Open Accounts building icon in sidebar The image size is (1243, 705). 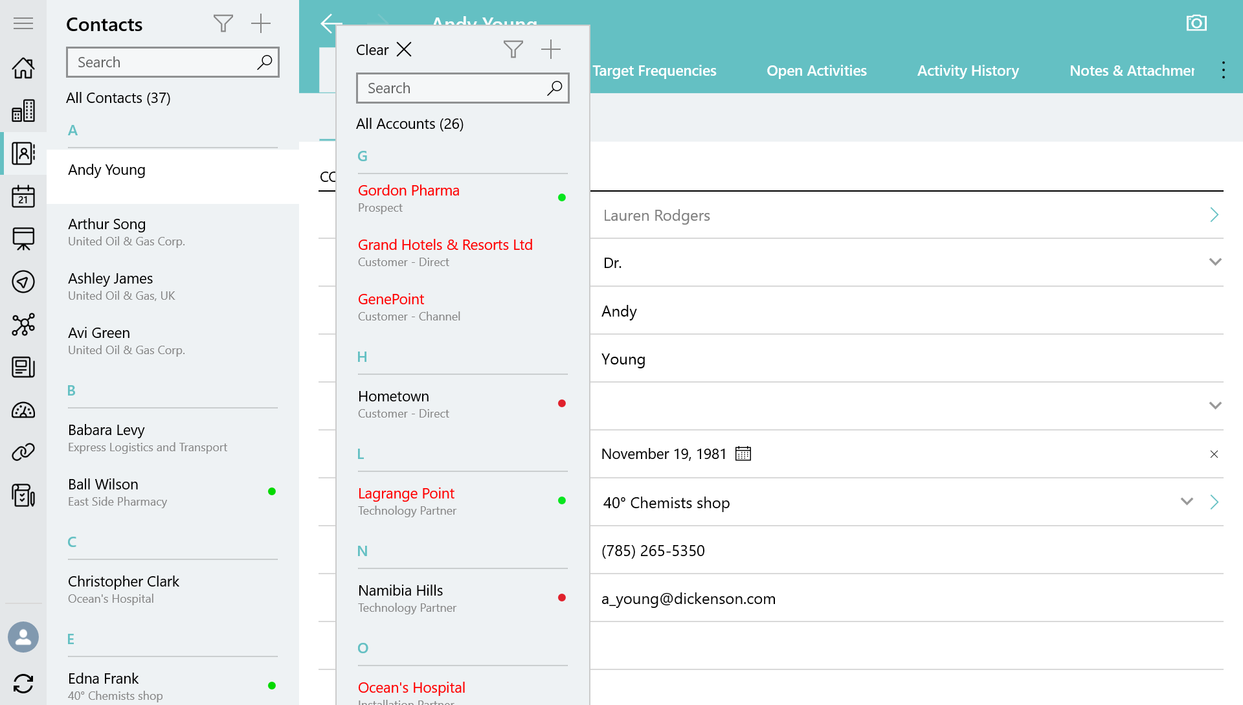tap(23, 111)
